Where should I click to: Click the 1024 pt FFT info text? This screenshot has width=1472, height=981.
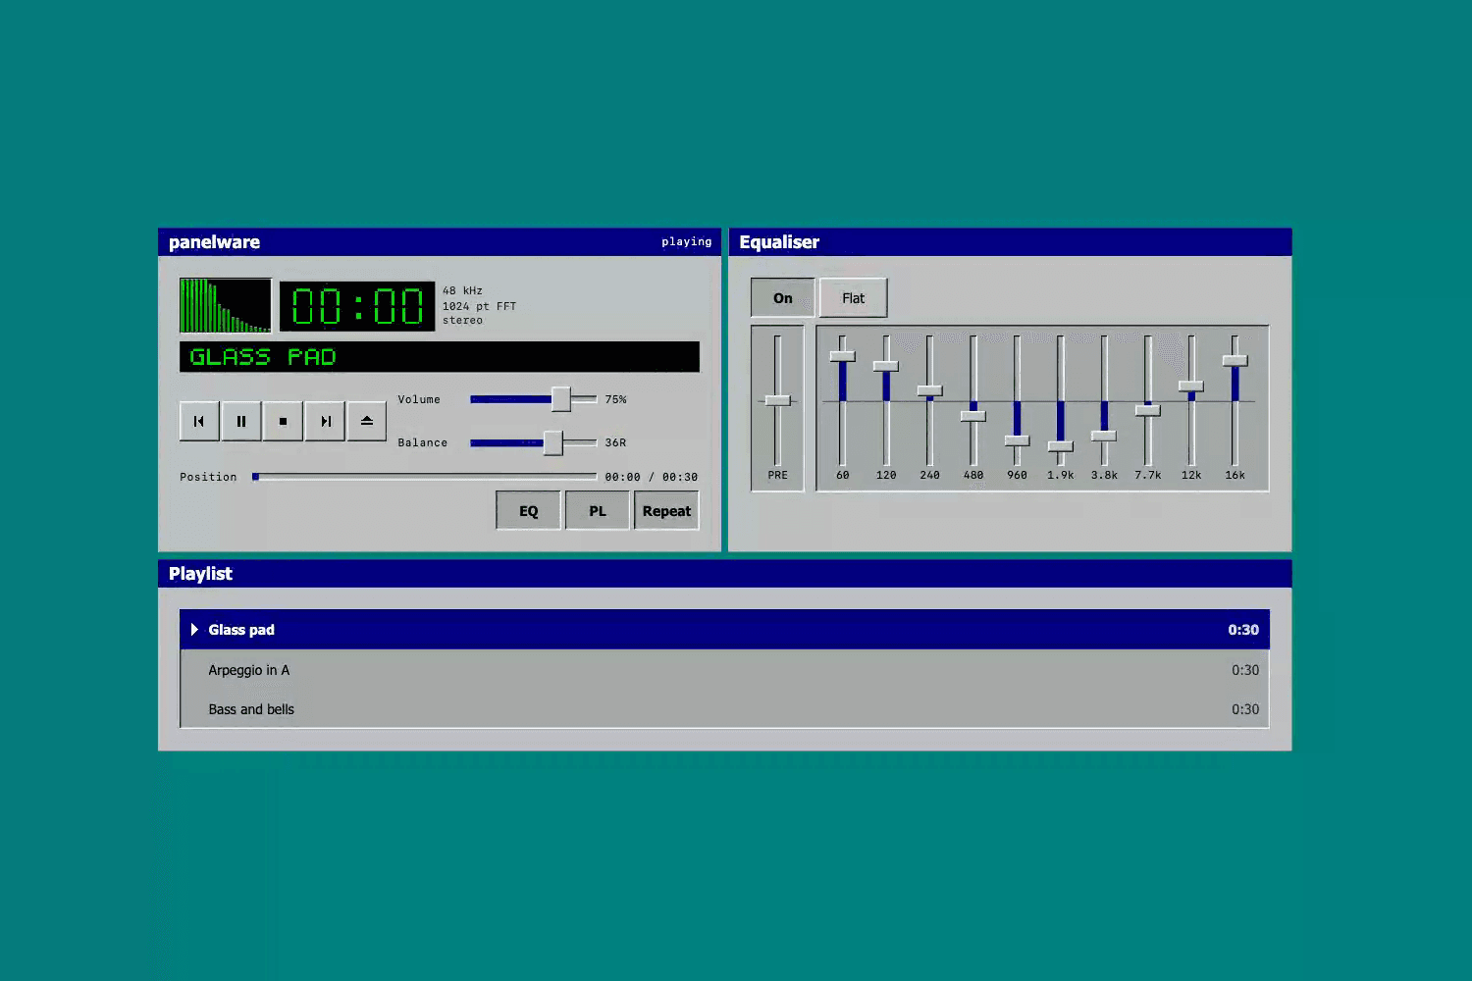(x=479, y=306)
